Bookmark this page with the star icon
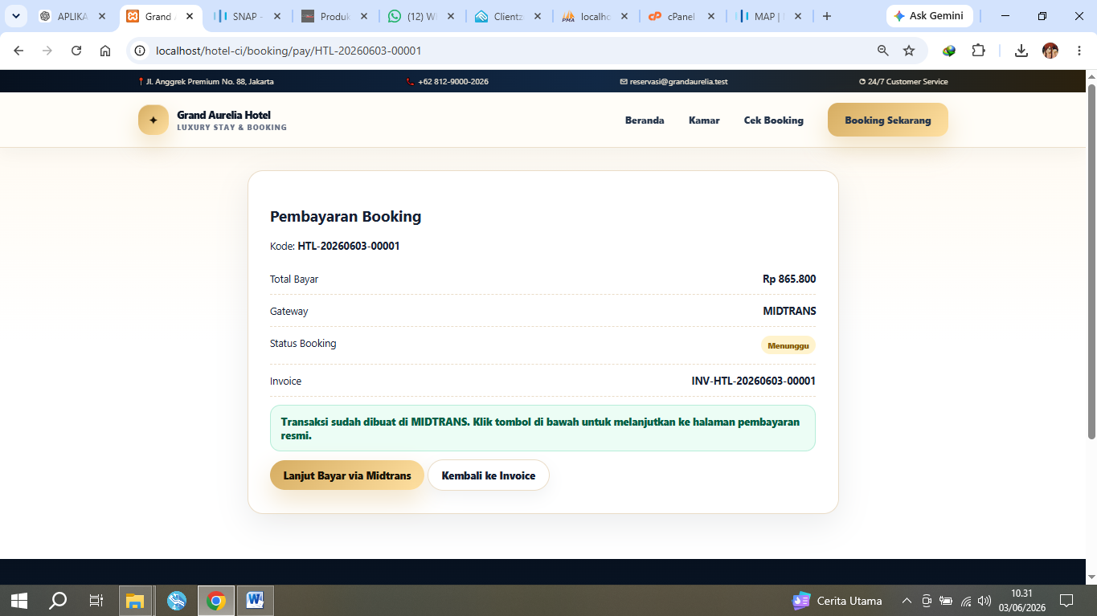Image resolution: width=1097 pixels, height=616 pixels. click(x=909, y=51)
